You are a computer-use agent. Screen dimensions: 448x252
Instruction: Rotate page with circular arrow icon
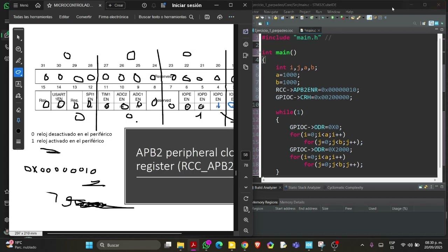click(246, 198)
